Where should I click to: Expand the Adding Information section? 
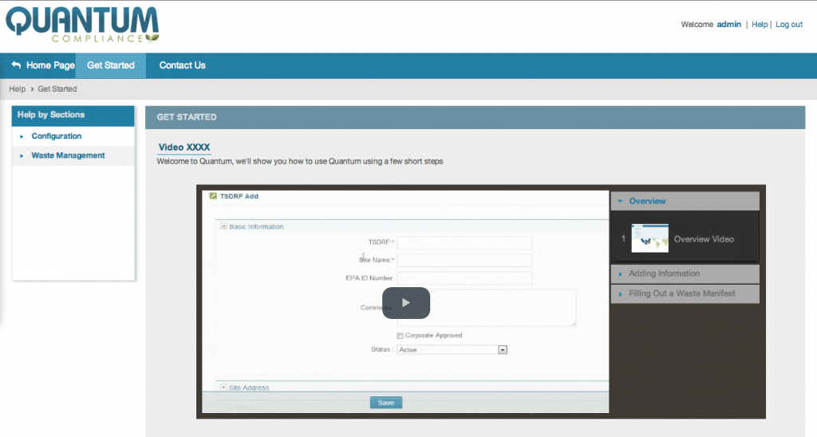pos(685,274)
